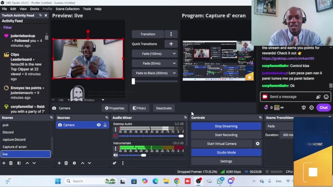Open the Docks menu
Screen dimensions: 333x187
(34, 9)
